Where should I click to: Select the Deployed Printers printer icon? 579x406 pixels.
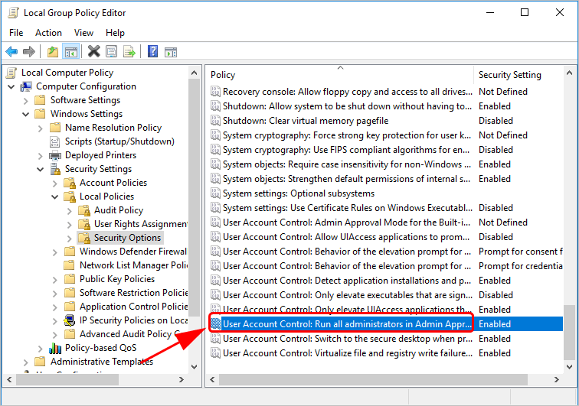coord(56,155)
